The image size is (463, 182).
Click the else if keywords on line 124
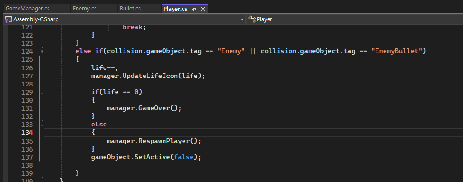(89, 51)
